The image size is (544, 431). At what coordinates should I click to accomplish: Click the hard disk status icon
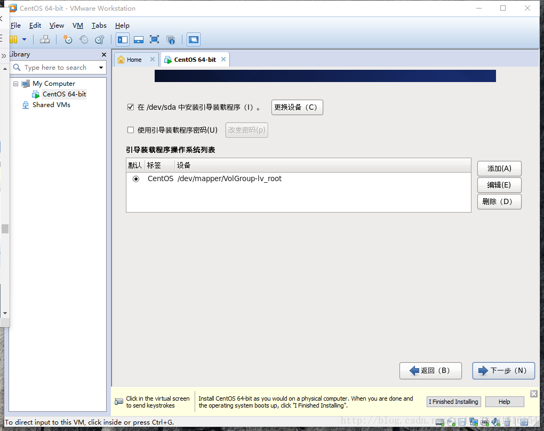point(440,422)
